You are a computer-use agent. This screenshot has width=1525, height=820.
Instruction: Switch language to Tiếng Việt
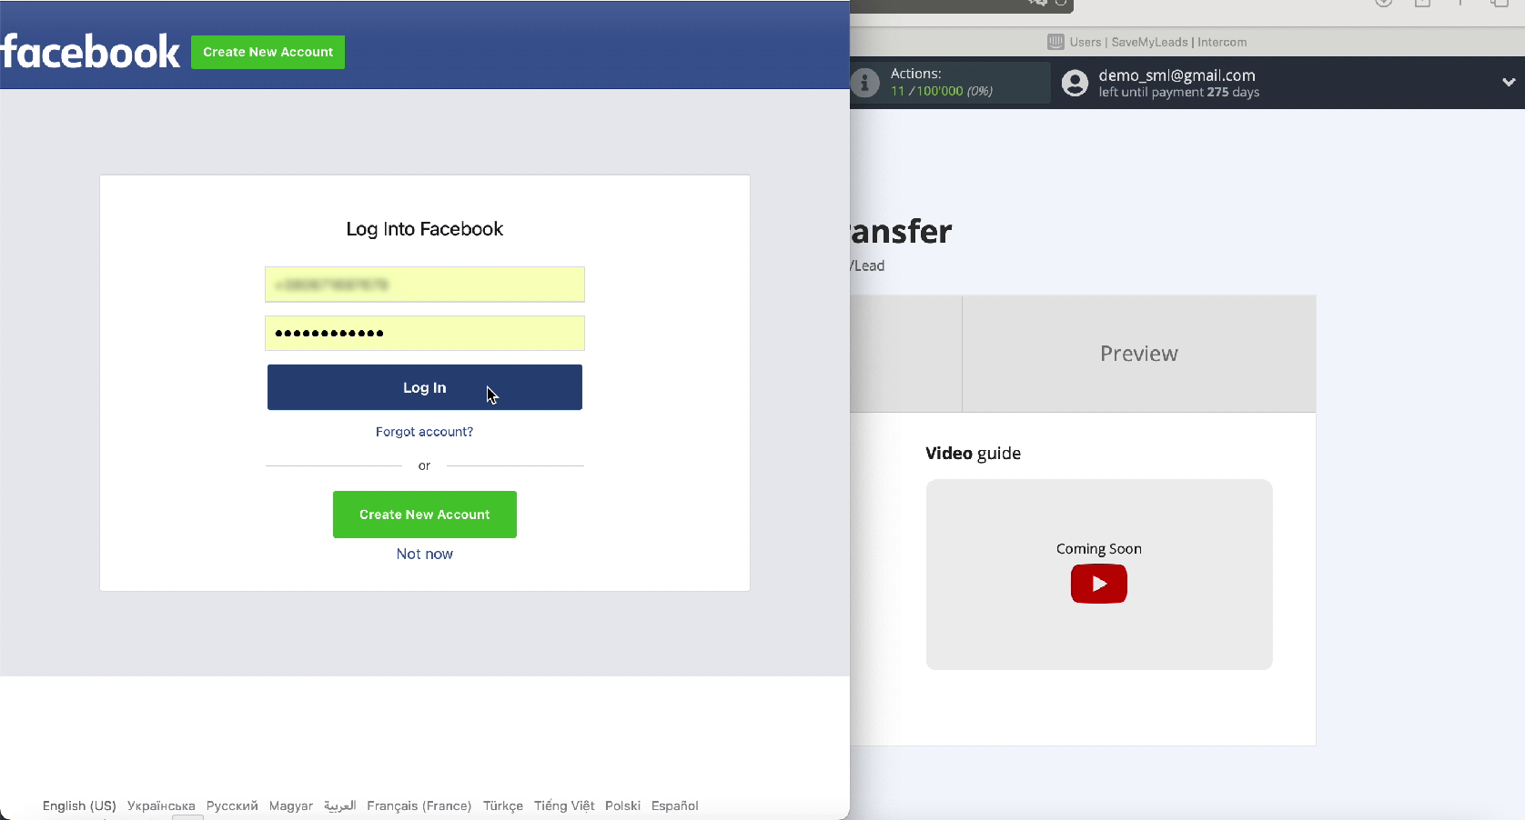point(564,805)
